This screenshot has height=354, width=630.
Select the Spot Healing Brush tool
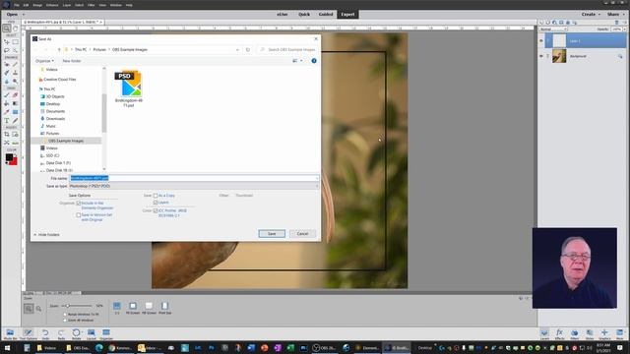pos(16,64)
